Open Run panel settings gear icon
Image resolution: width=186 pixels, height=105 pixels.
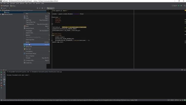click(182, 70)
